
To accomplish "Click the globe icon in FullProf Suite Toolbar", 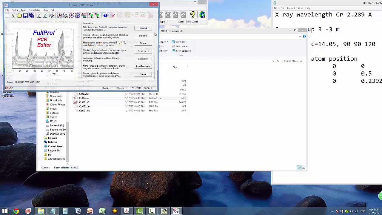I will click(x=202, y=15).
